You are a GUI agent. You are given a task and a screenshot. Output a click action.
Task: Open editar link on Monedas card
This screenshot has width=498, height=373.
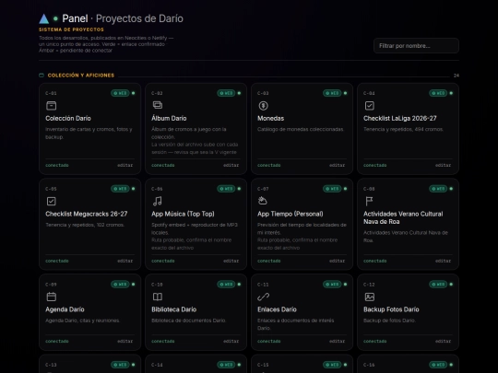coord(337,165)
